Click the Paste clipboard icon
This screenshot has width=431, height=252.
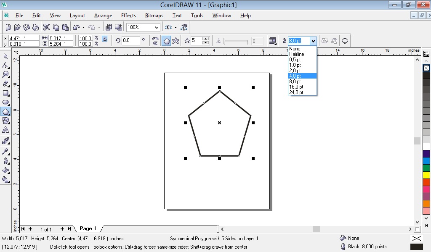(x=65, y=27)
